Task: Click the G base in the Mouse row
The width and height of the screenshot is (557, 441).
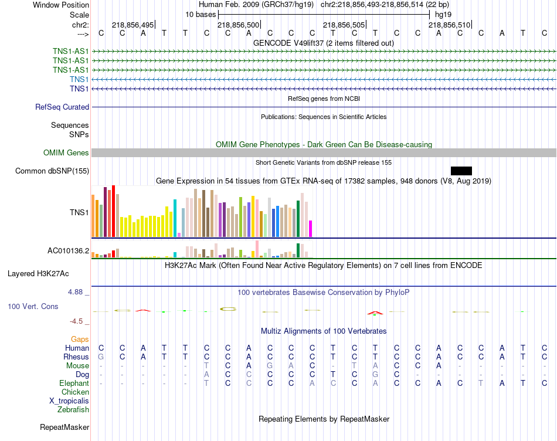Action: 270,366
